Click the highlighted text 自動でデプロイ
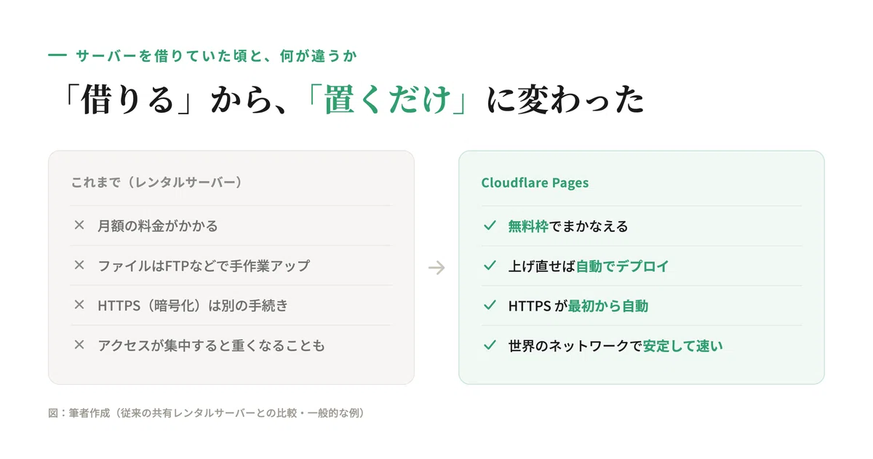The height and width of the screenshot is (459, 873). point(622,266)
